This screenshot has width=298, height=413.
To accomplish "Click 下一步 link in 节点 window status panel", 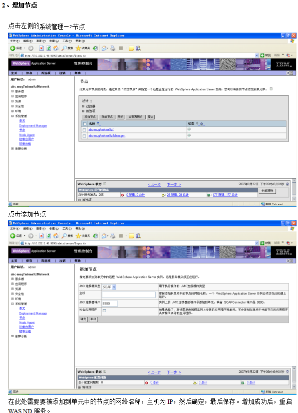I will coord(174,185).
